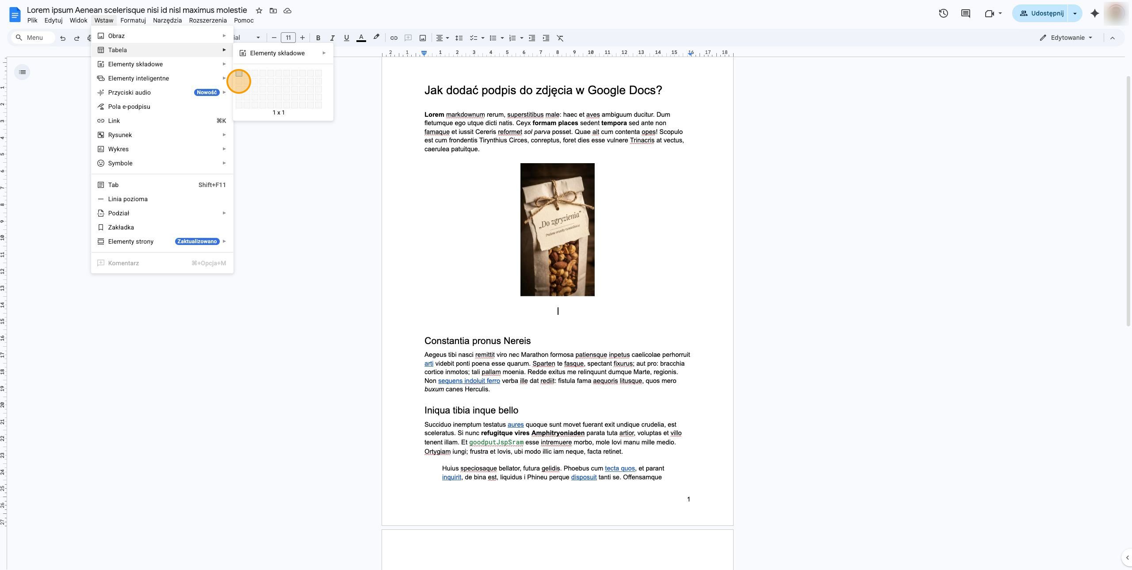Expand Elementy składowe in table submenu
Screen dimensions: 1132x570
[x=283, y=53]
